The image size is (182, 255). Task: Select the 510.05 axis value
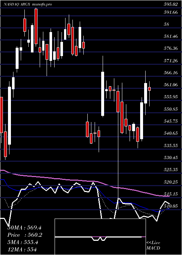(170, 206)
